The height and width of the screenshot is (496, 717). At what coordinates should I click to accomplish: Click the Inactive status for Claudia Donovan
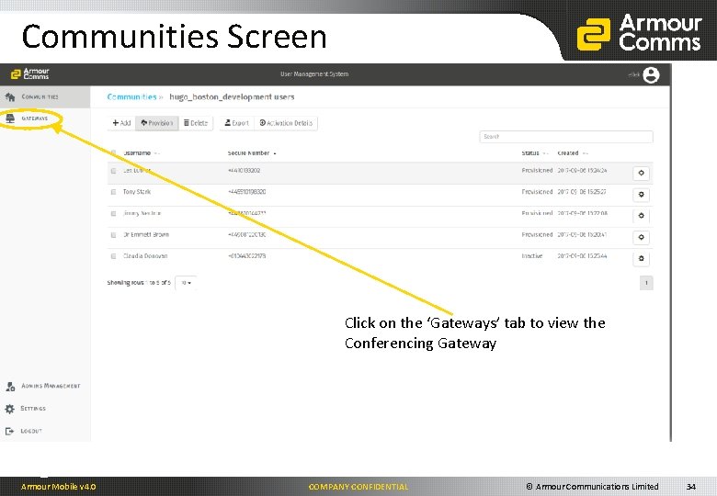(532, 256)
